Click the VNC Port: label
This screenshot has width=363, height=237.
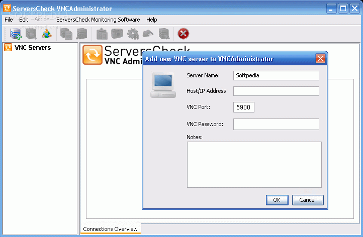198,107
